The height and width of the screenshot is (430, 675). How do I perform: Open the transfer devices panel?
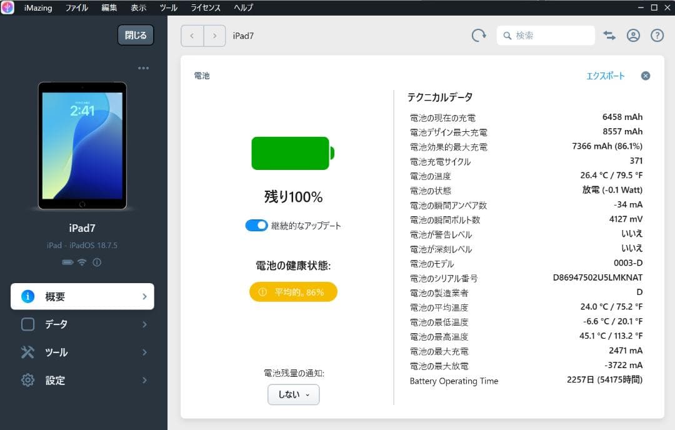pyautogui.click(x=609, y=36)
